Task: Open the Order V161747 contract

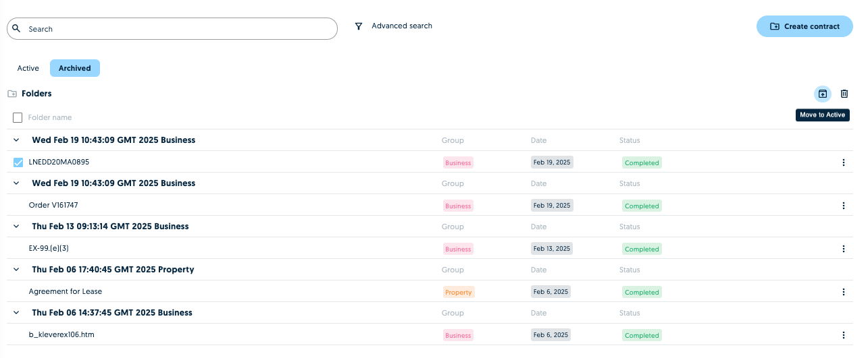Action: click(53, 205)
